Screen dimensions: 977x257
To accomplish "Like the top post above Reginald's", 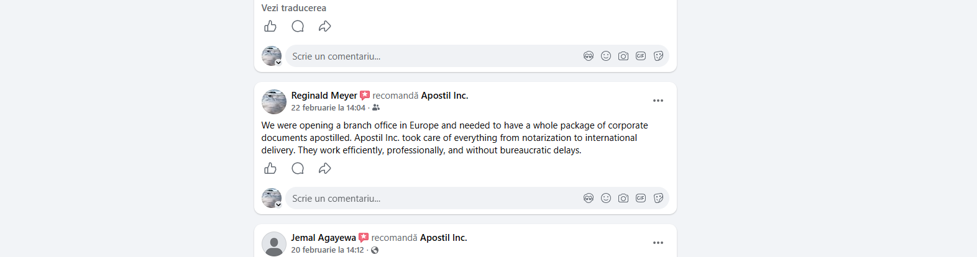I will coord(270,26).
